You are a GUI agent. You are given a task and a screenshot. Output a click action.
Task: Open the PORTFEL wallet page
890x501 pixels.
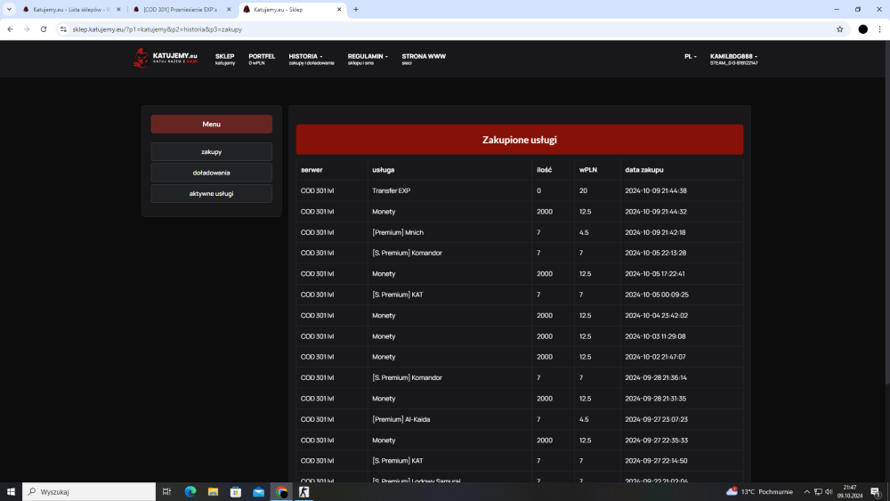point(261,59)
